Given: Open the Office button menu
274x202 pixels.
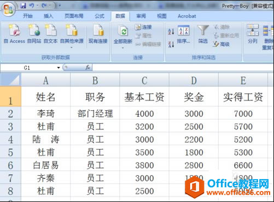Looking at the screenshot, I should (x=8, y=9).
